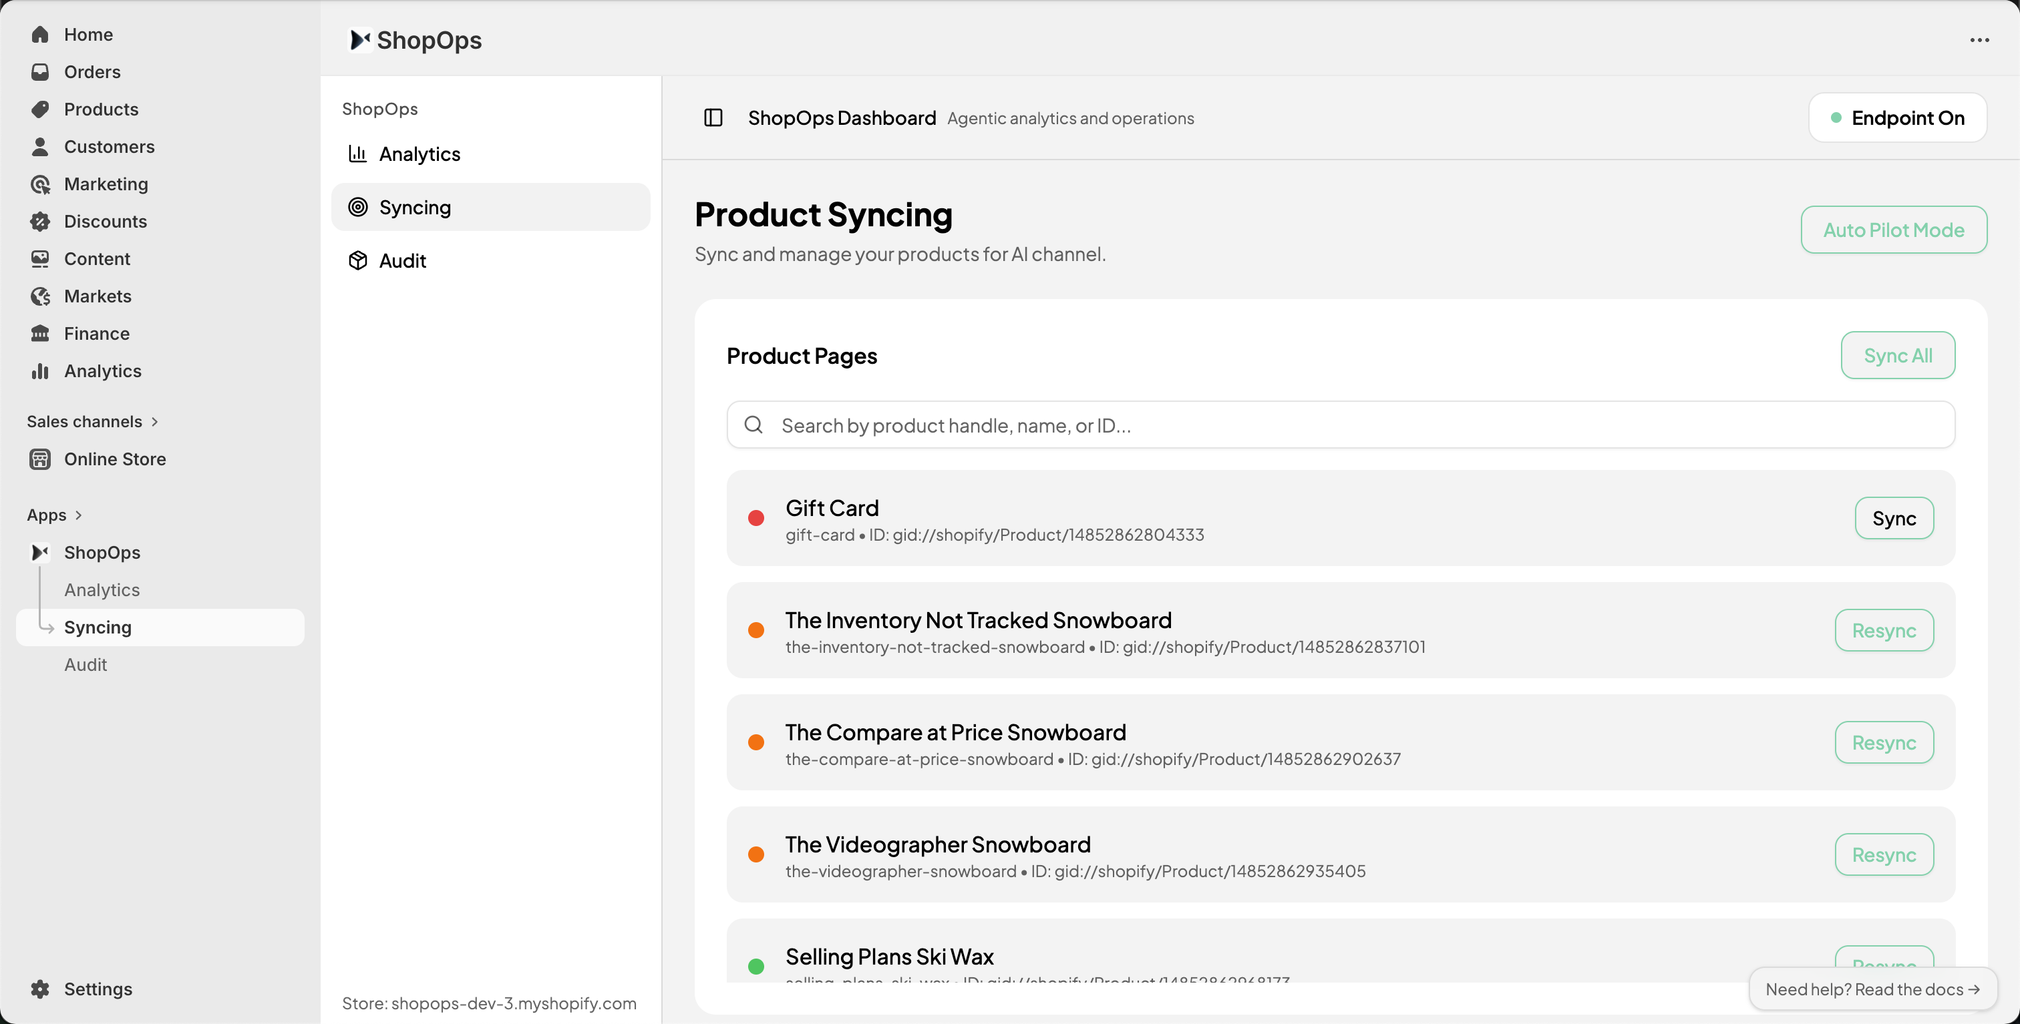The height and width of the screenshot is (1024, 2020).
Task: Expand the Apps section
Action: coord(78,515)
